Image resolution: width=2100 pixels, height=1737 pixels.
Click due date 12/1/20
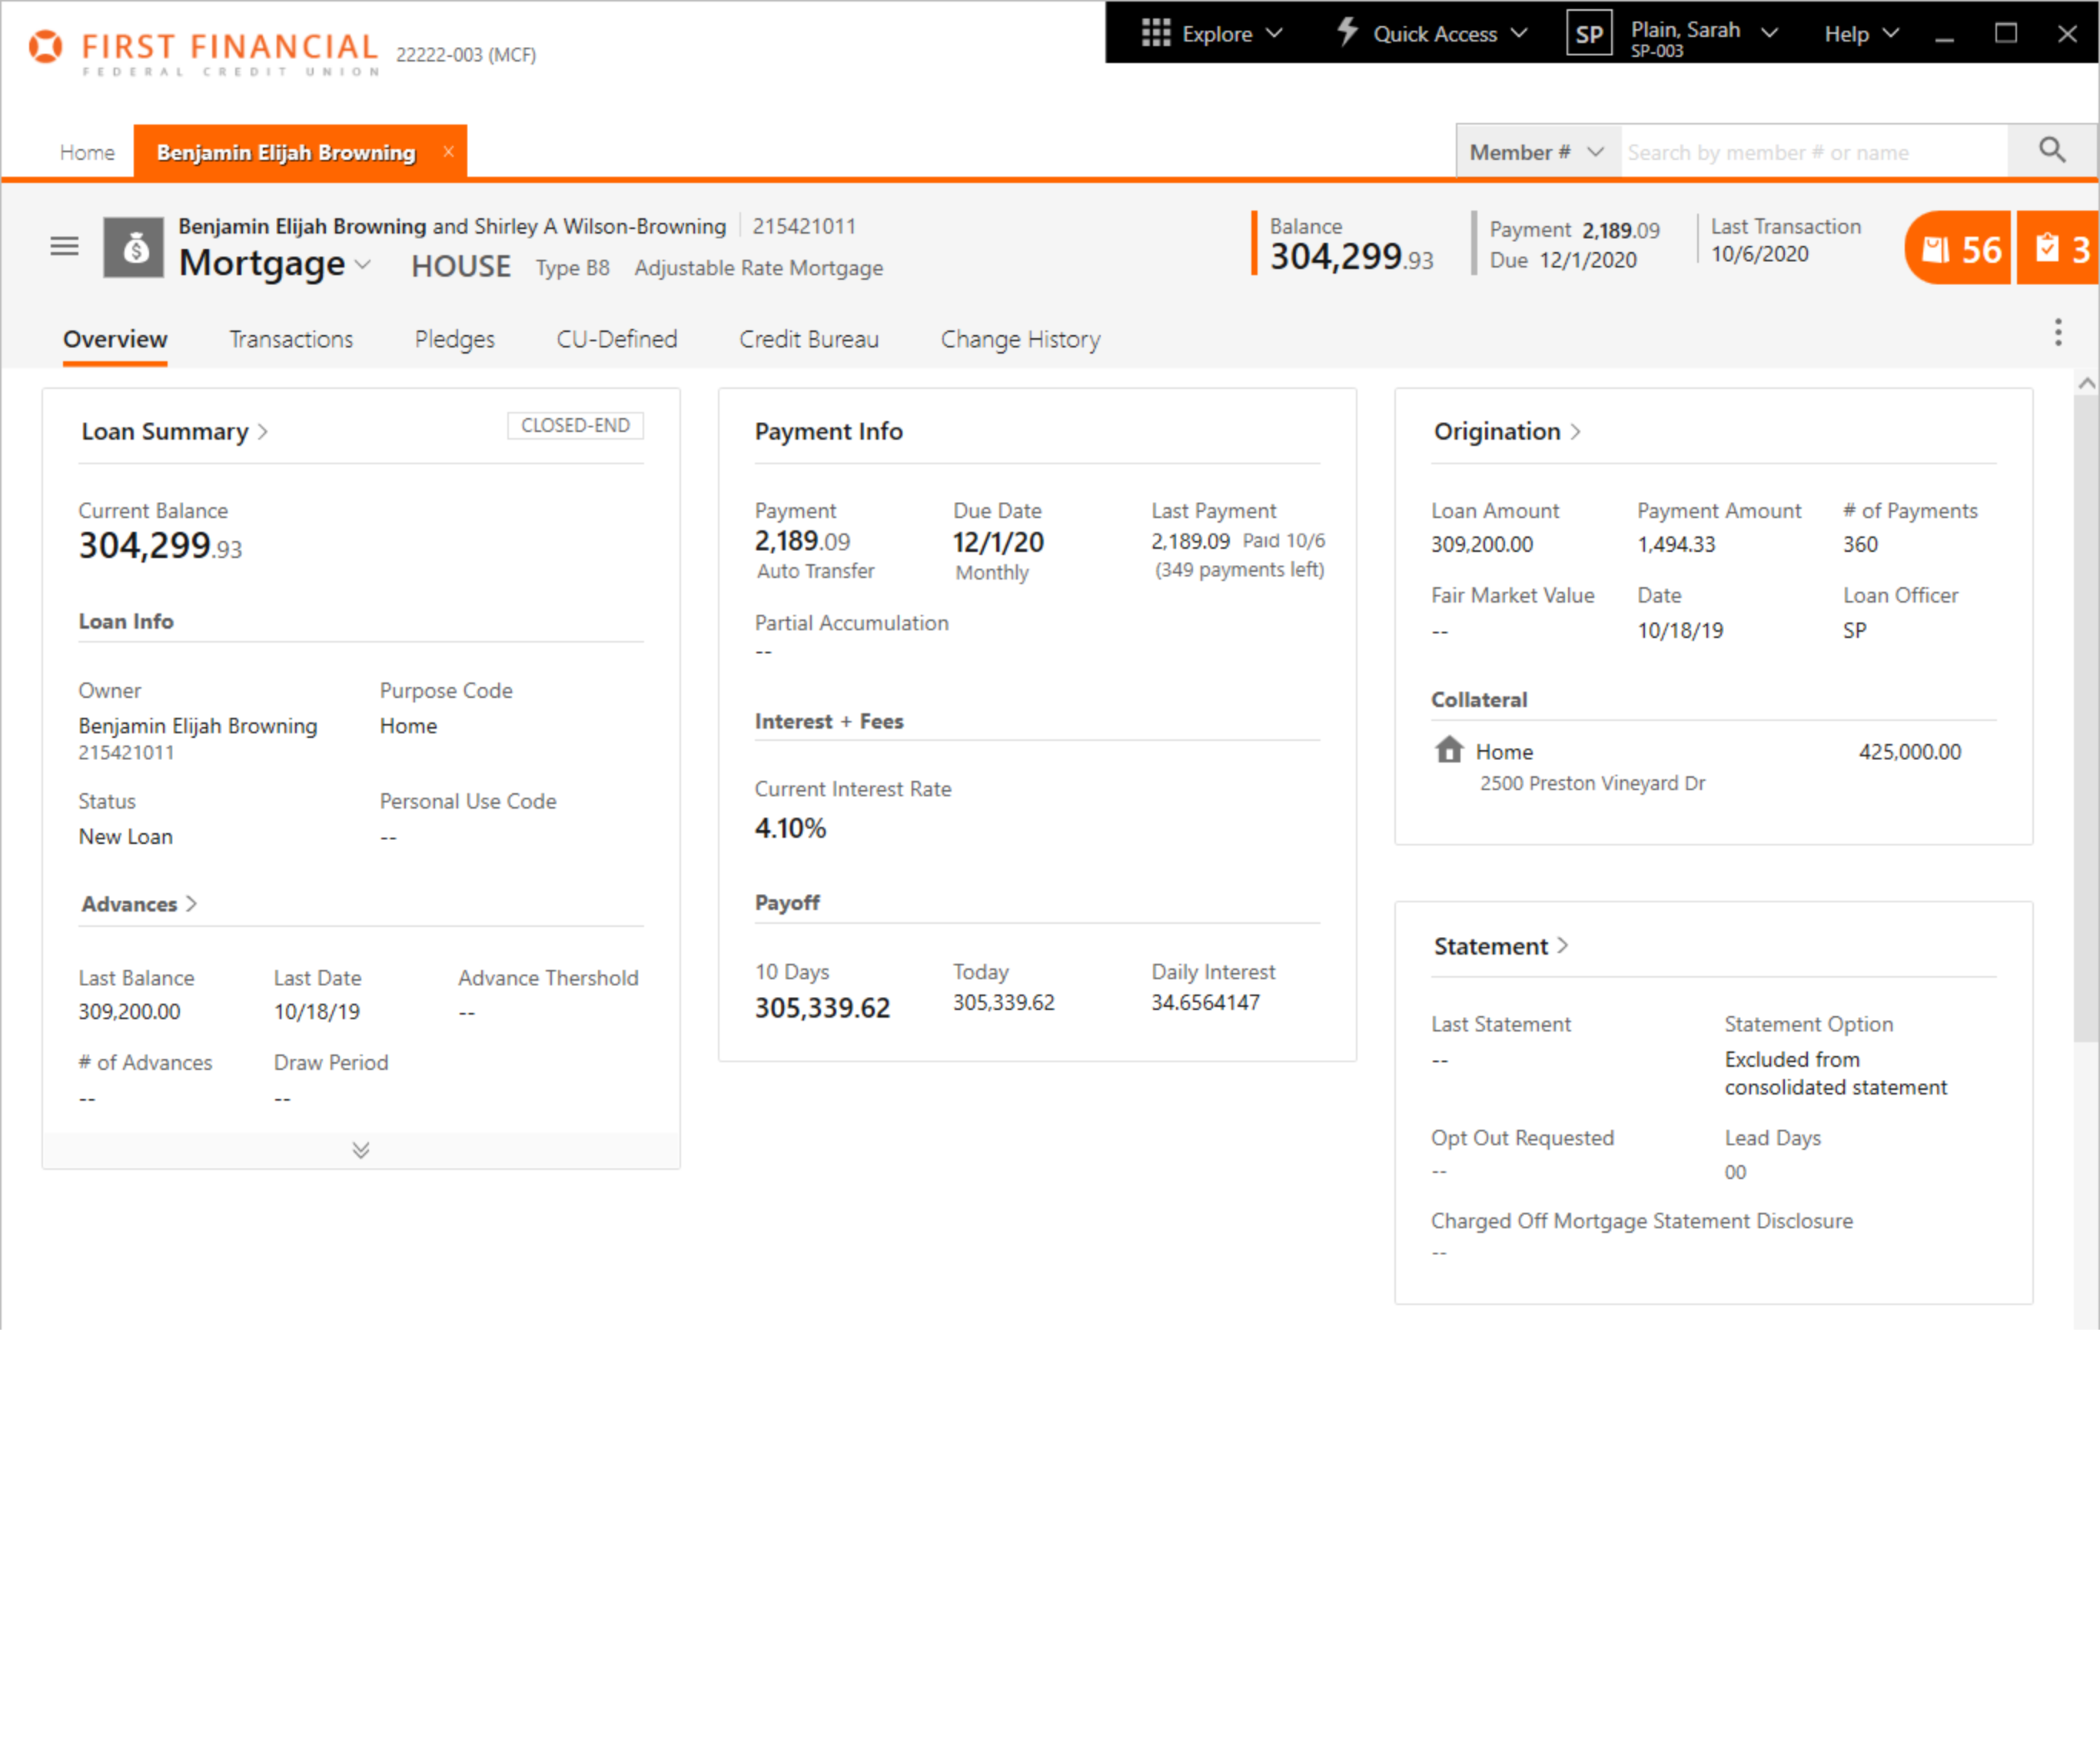(998, 542)
